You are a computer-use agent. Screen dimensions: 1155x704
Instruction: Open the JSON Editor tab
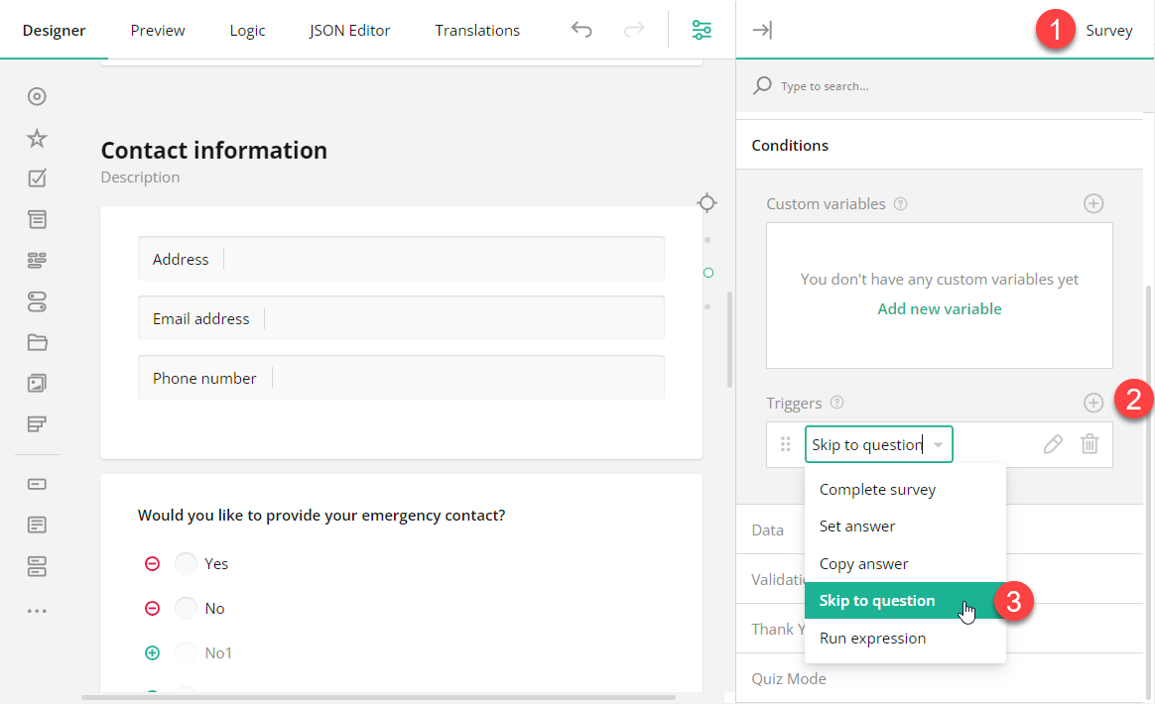coord(349,30)
